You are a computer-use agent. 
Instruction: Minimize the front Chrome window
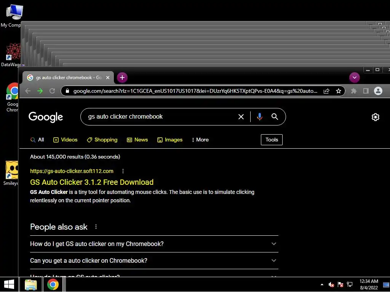[x=368, y=70]
